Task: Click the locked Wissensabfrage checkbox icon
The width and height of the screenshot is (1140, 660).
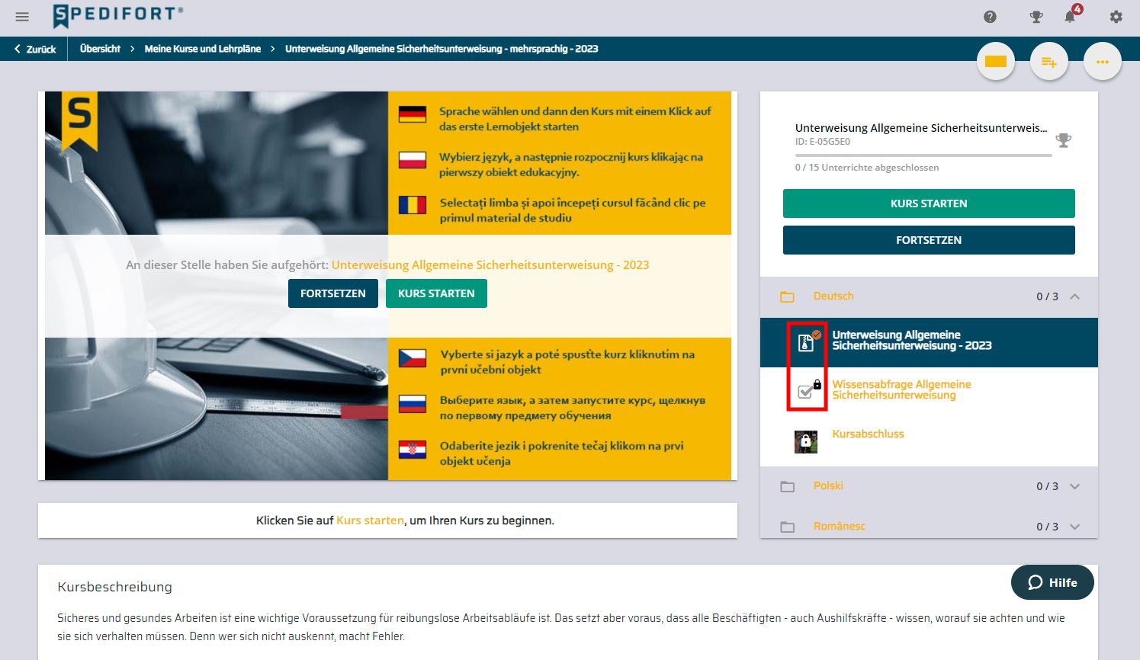Action: point(805,391)
